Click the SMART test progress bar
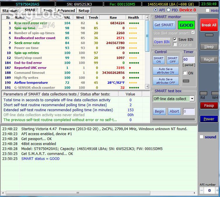220x197 pixels. pos(174,119)
